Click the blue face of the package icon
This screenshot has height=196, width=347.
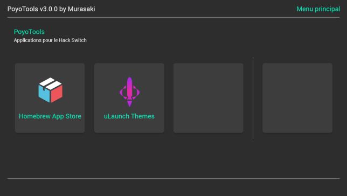[44, 94]
